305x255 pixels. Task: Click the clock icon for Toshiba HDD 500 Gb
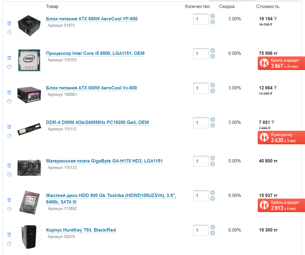click(x=9, y=209)
